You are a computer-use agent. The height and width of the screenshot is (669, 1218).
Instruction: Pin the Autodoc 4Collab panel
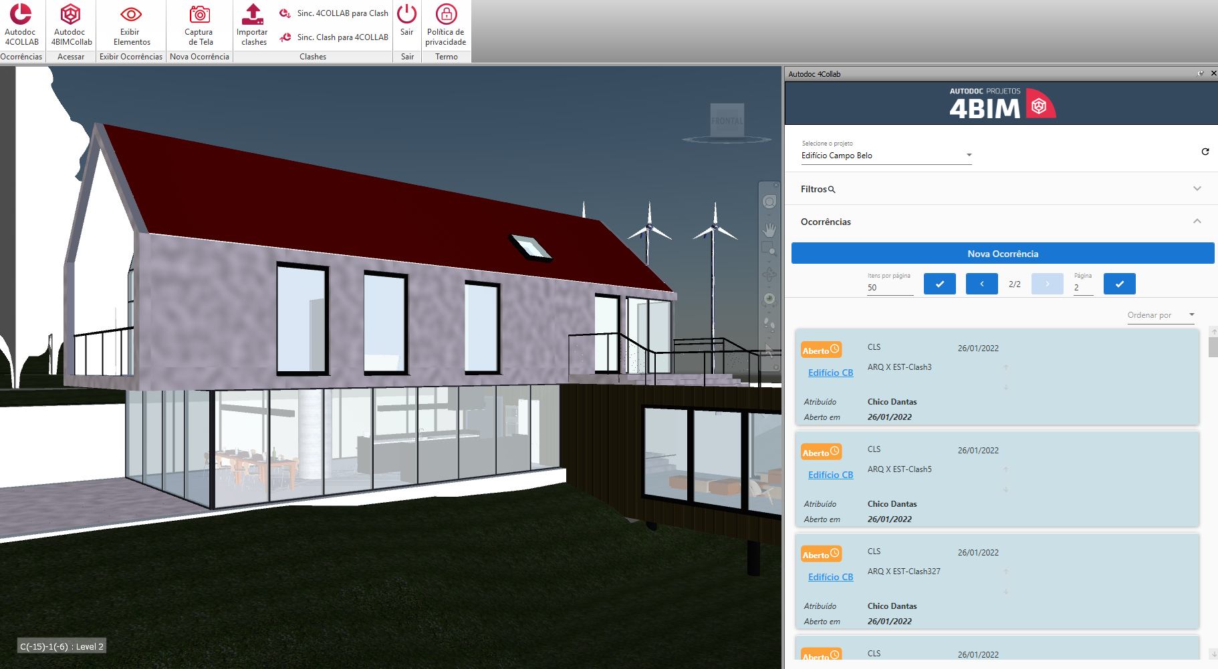coord(1201,73)
